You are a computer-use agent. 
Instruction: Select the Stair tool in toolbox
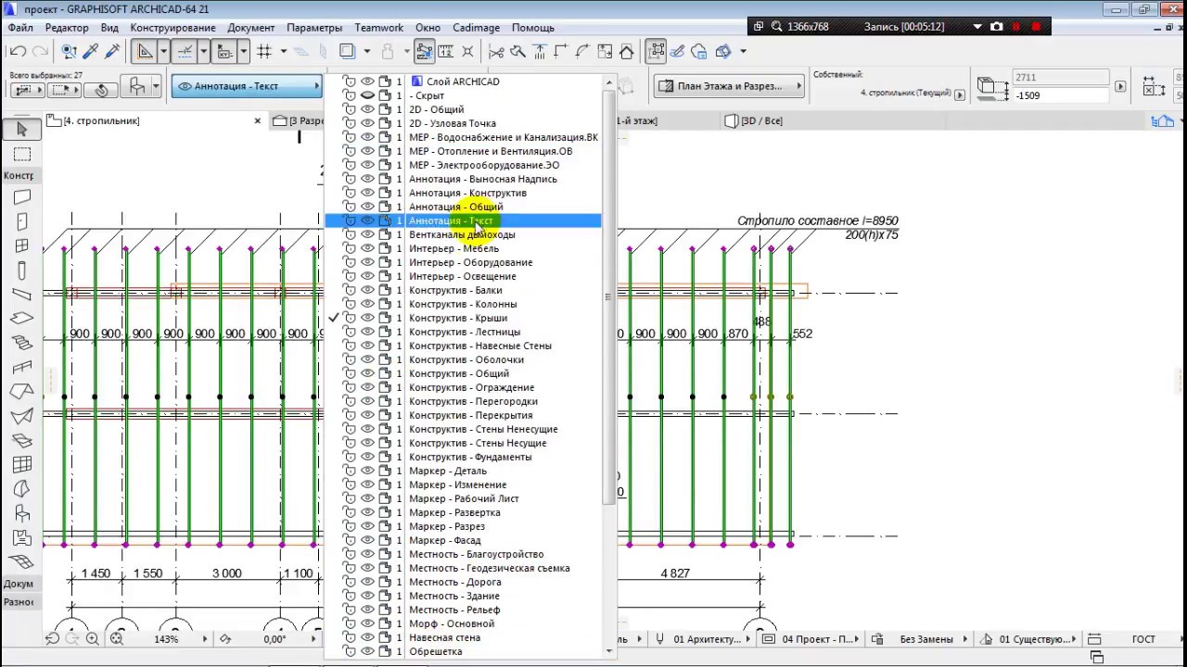tap(22, 343)
